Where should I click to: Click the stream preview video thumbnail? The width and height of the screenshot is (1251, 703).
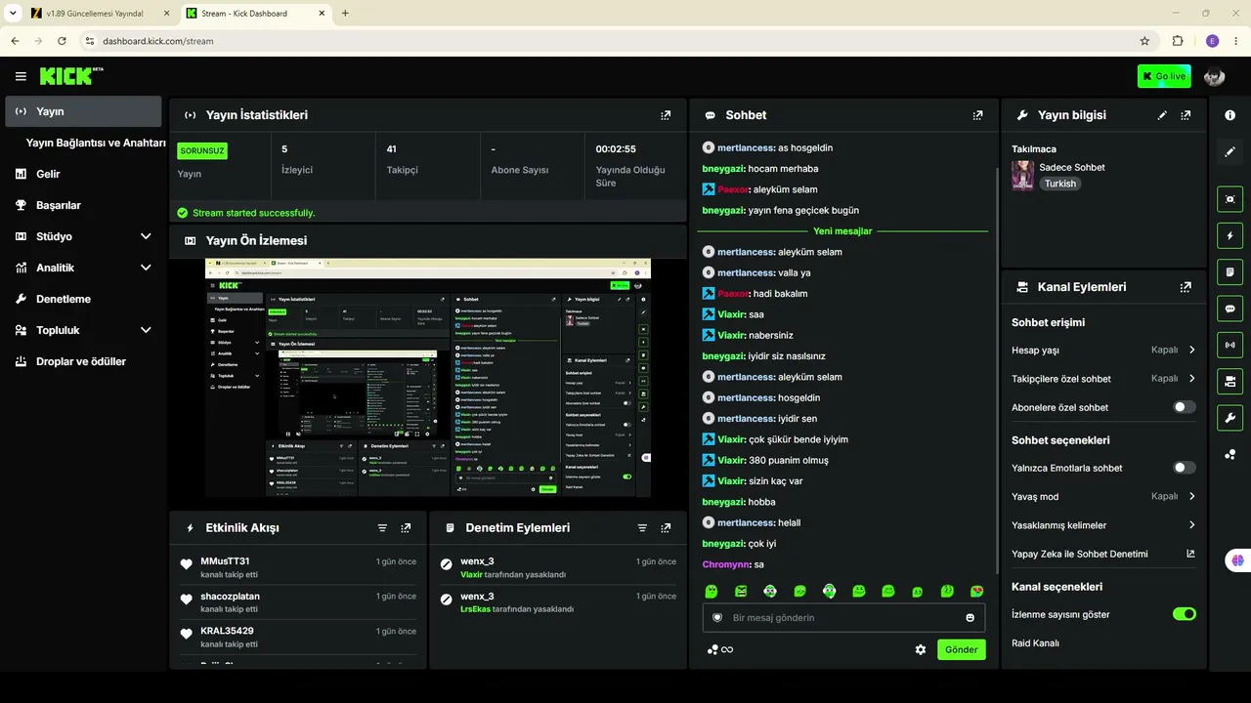pos(428,378)
